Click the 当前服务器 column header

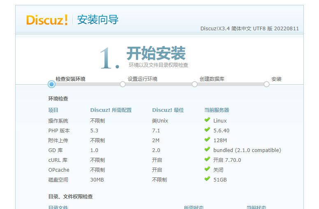point(217,110)
